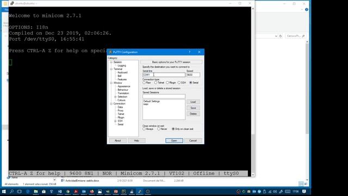Collapse the Window category node
The width and height of the screenshot is (348, 196).
point(111,83)
